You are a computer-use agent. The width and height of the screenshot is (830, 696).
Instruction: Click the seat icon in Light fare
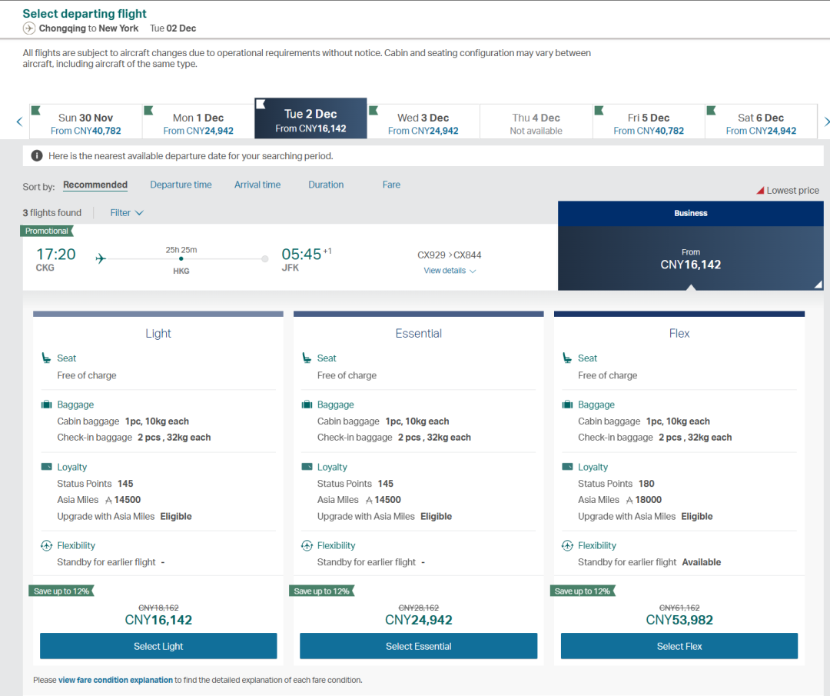(x=46, y=358)
